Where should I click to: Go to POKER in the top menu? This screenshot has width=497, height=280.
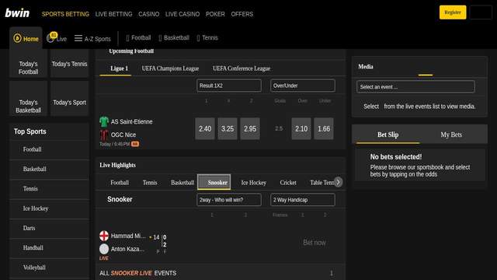coord(215,14)
